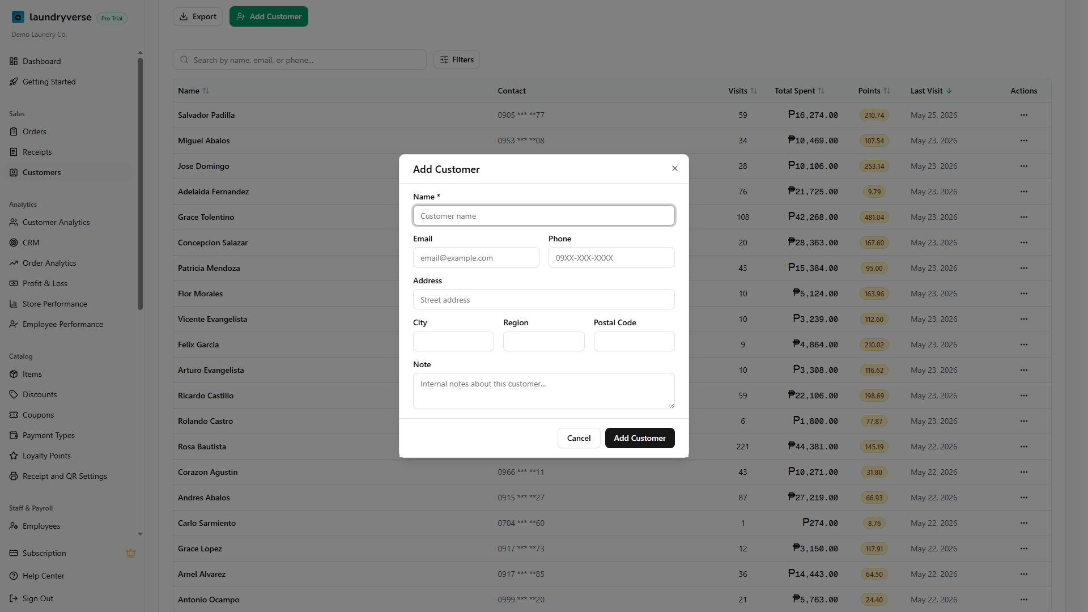Image resolution: width=1088 pixels, height=612 pixels.
Task: Sort table by Name column
Action: click(x=193, y=91)
